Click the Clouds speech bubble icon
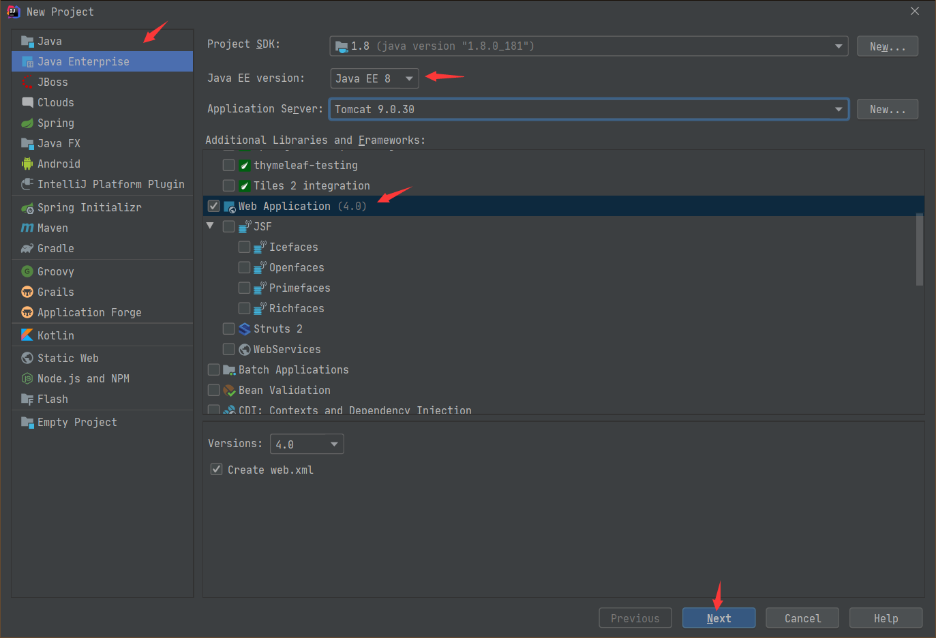The image size is (936, 638). click(x=27, y=102)
